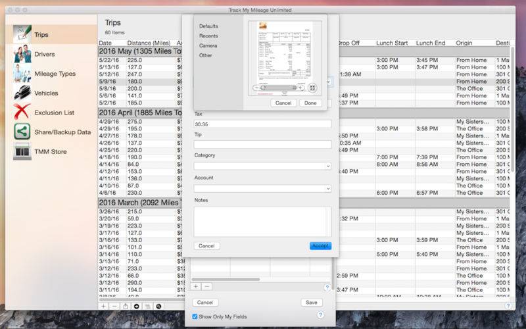Open the Drivers section icon

(x=22, y=54)
